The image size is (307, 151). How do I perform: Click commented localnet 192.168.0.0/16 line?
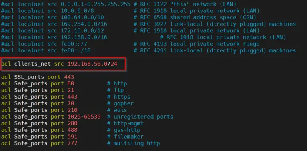(144, 37)
